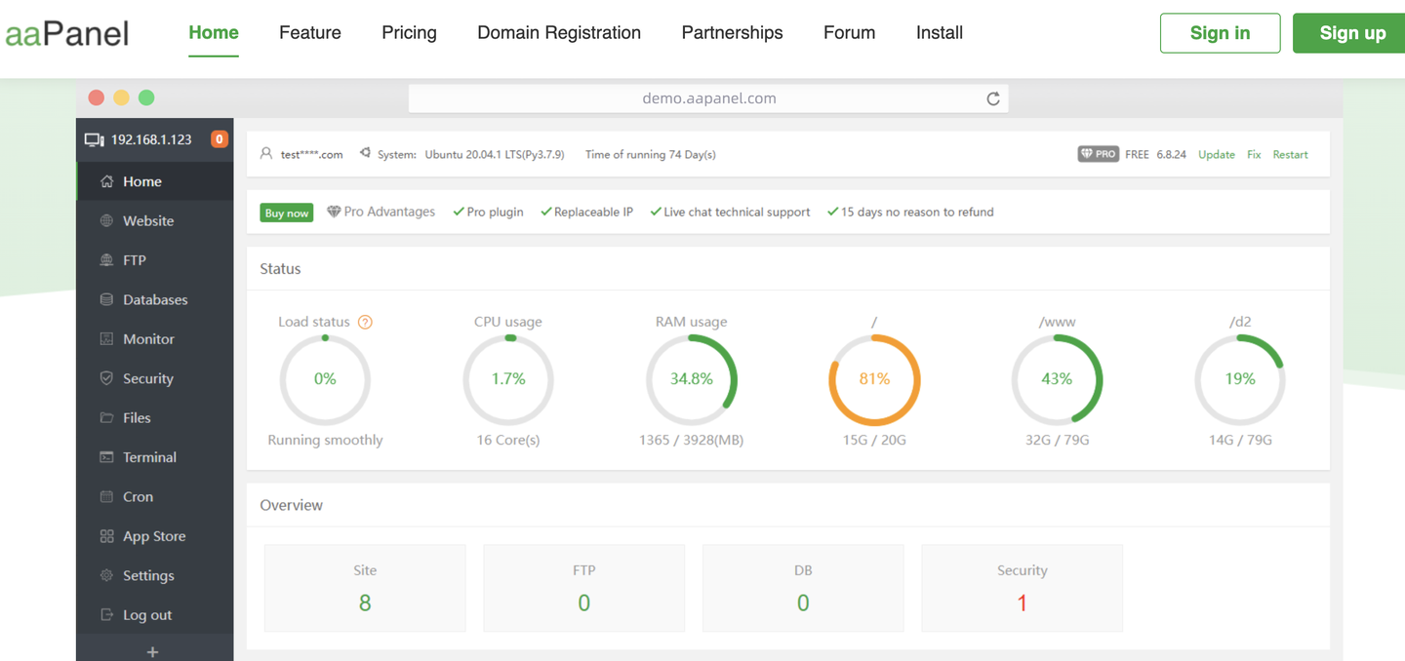Click the Website globe icon in sidebar
Image resolution: width=1405 pixels, height=661 pixels.
pyautogui.click(x=106, y=221)
